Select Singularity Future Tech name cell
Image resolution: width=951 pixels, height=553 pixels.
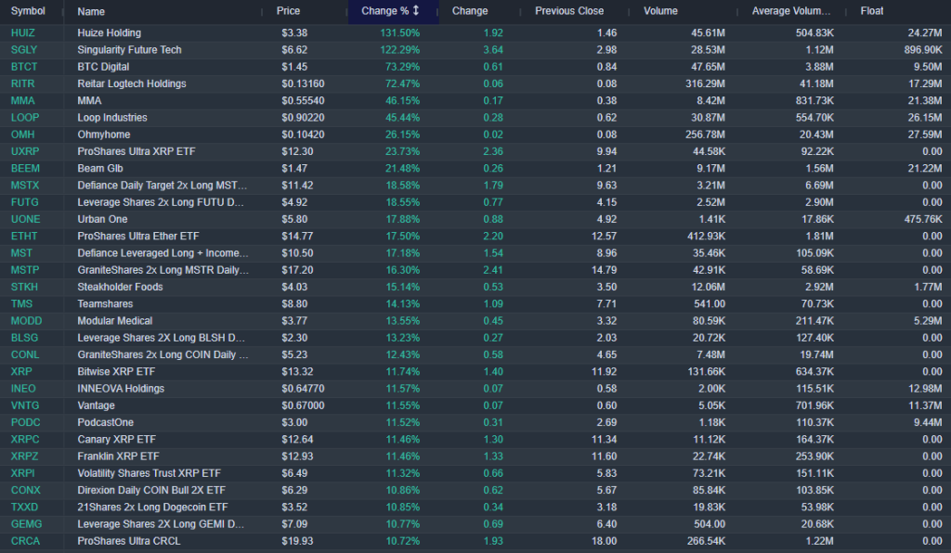129,50
